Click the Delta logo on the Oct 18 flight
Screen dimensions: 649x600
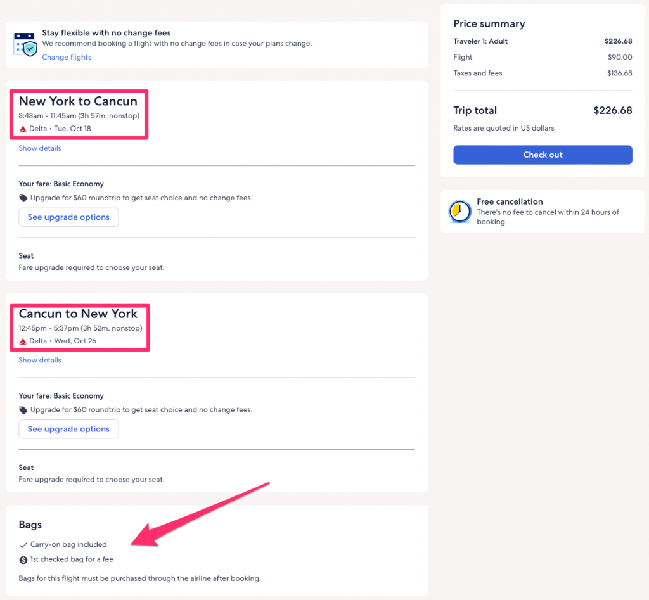[23, 129]
